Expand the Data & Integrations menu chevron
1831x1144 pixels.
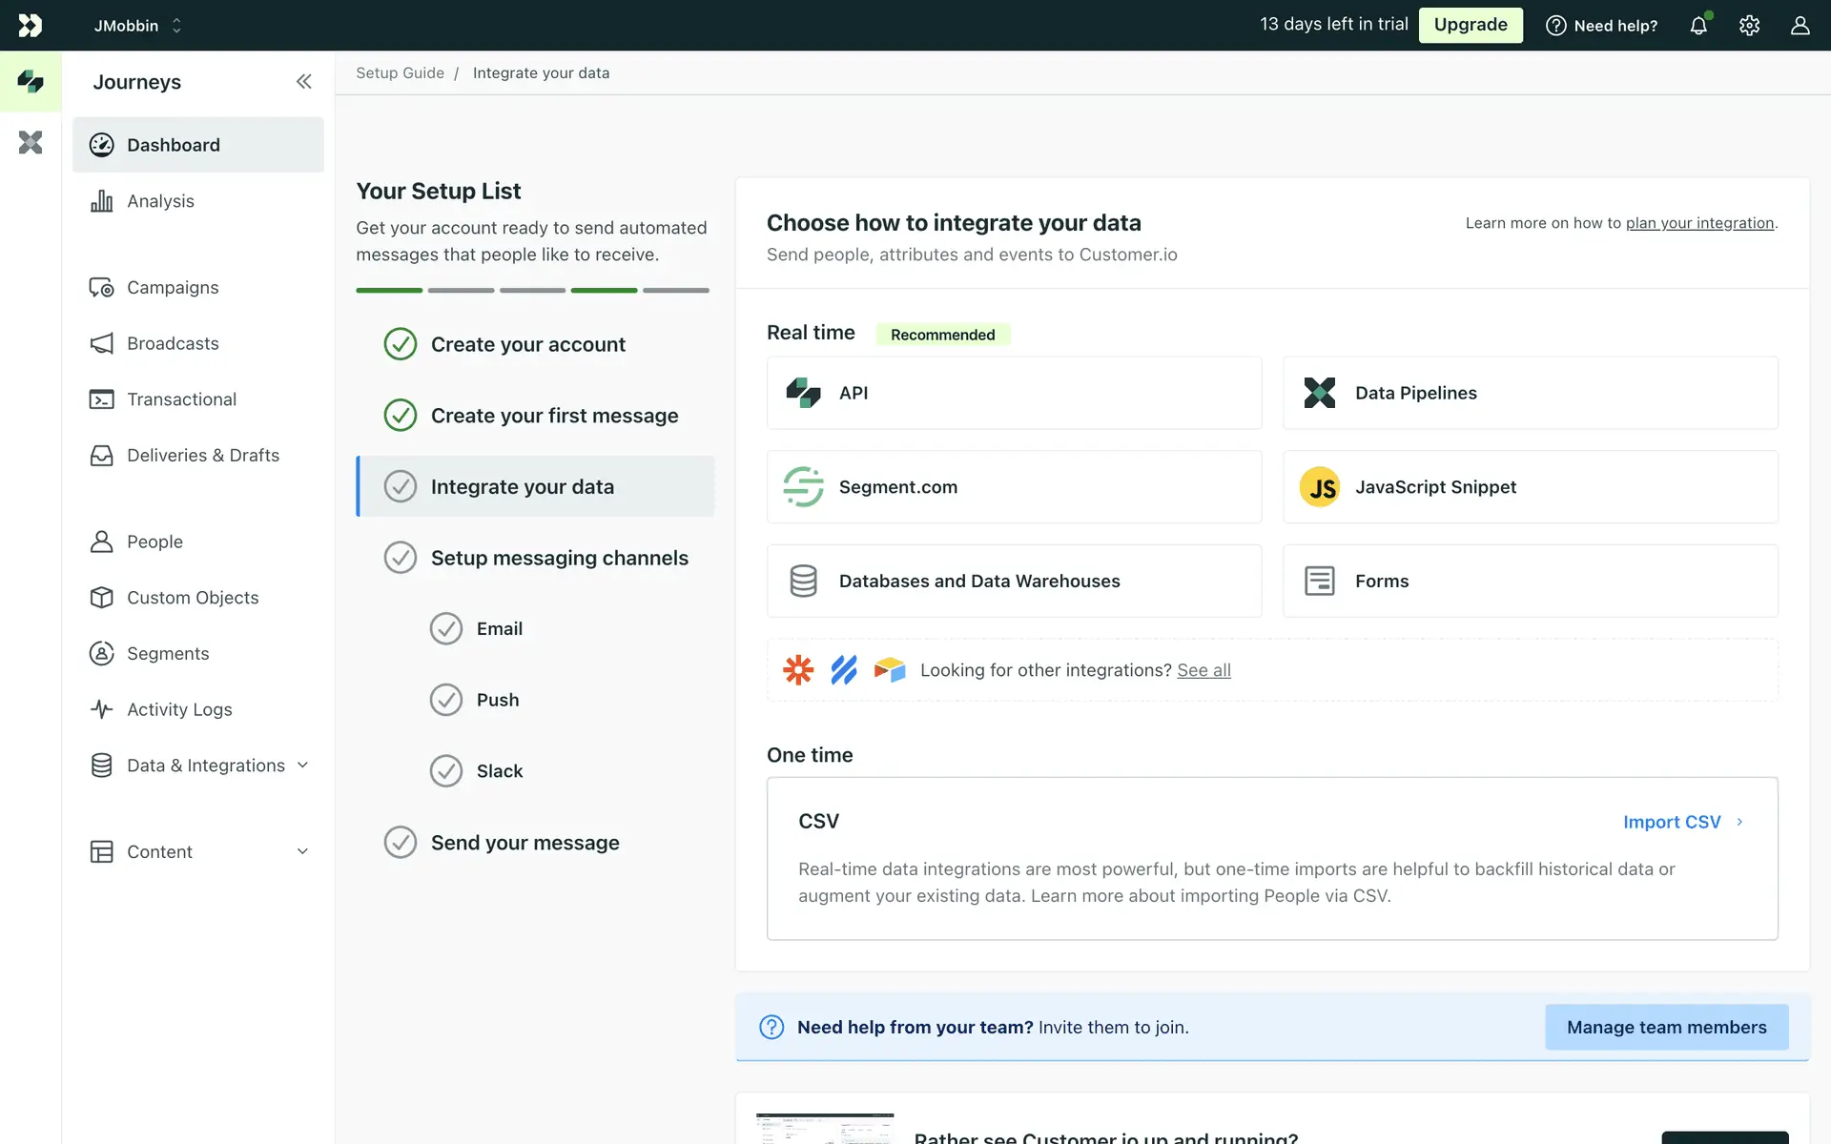coord(303,766)
